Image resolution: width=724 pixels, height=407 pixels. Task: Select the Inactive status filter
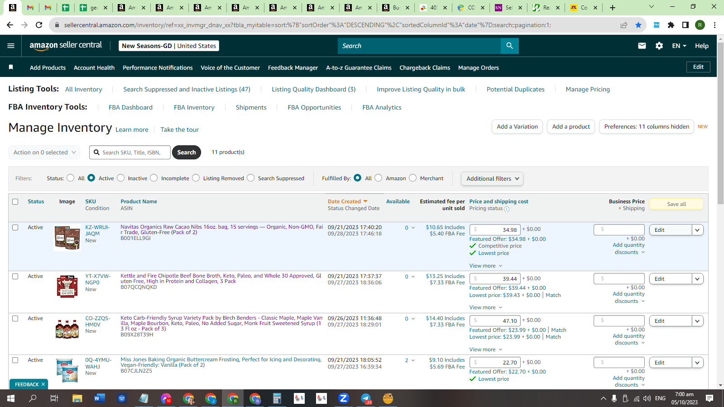[121, 178]
